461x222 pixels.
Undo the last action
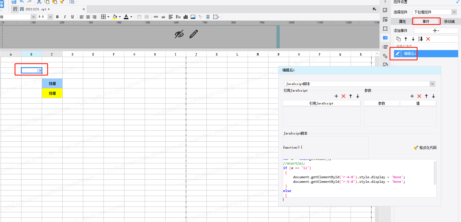22,1
